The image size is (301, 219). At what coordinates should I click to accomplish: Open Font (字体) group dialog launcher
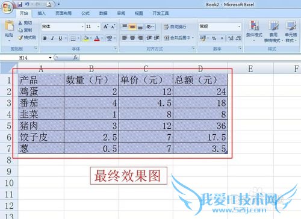[x=115, y=48]
